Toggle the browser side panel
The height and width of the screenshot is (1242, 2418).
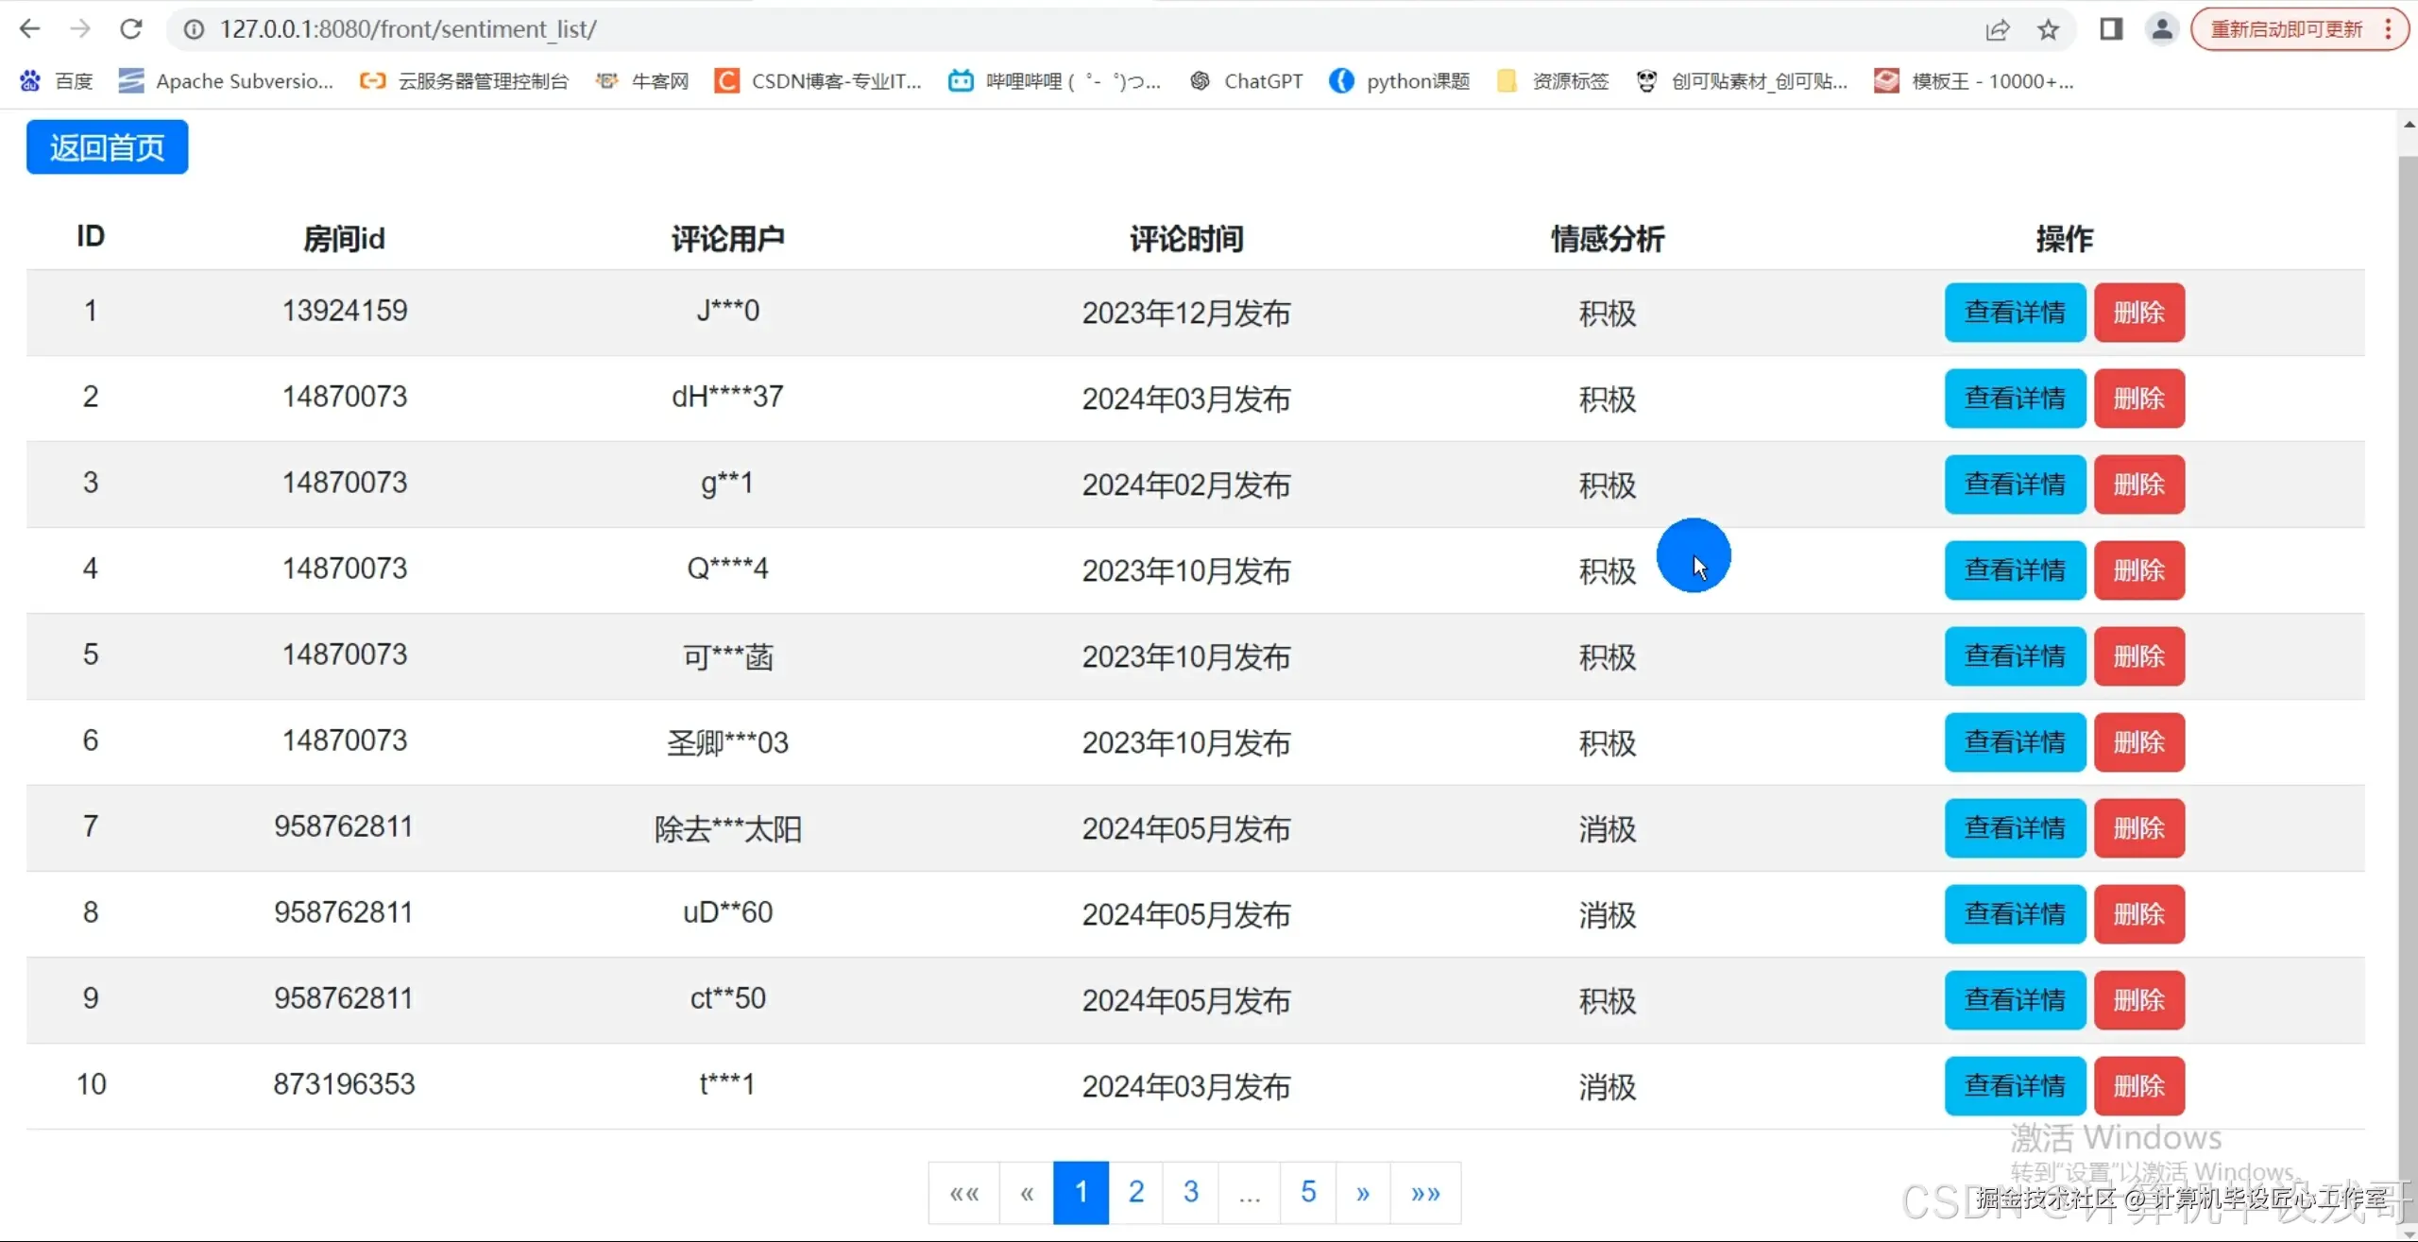click(2112, 29)
